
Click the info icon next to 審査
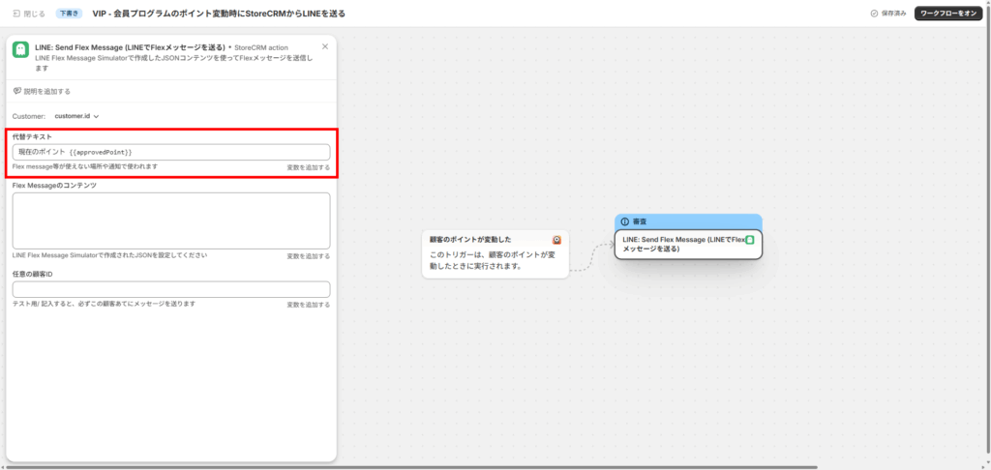(624, 221)
